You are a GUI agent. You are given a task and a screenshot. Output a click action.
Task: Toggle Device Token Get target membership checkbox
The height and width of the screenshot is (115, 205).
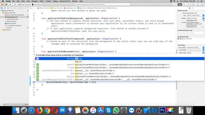tap(178, 39)
